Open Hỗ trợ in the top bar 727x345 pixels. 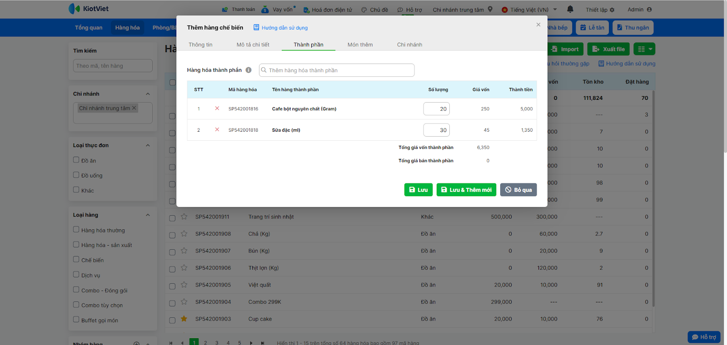coord(409,10)
